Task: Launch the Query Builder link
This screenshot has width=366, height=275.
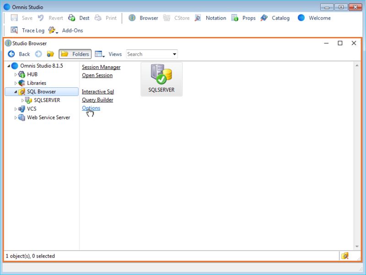Action: (x=97, y=100)
